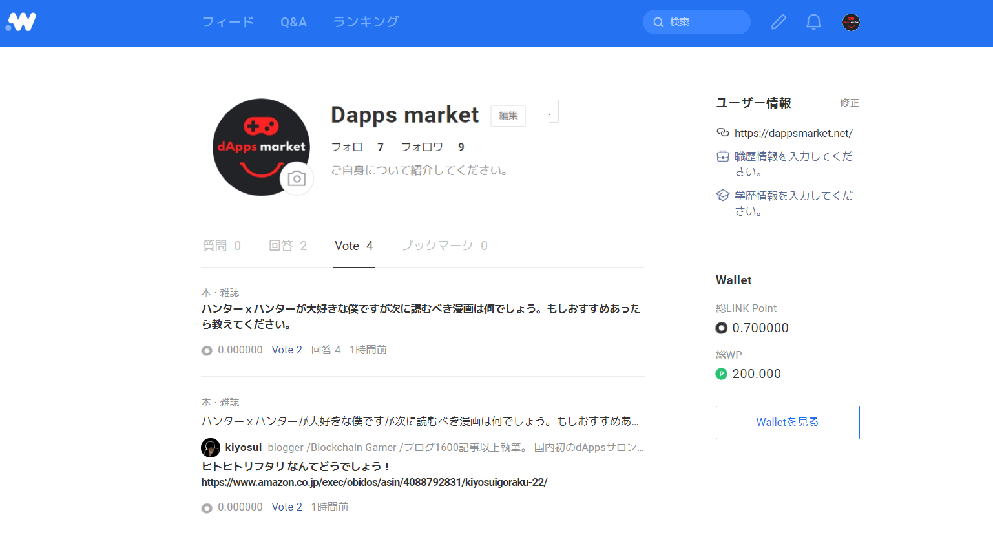
Task: Click the camera icon on profile picture
Action: tap(297, 178)
